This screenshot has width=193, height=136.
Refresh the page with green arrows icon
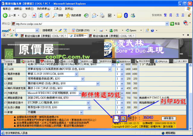click(41, 15)
